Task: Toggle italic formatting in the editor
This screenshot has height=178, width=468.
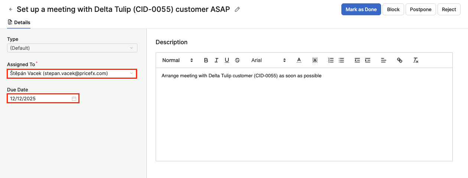Action: pos(217,60)
